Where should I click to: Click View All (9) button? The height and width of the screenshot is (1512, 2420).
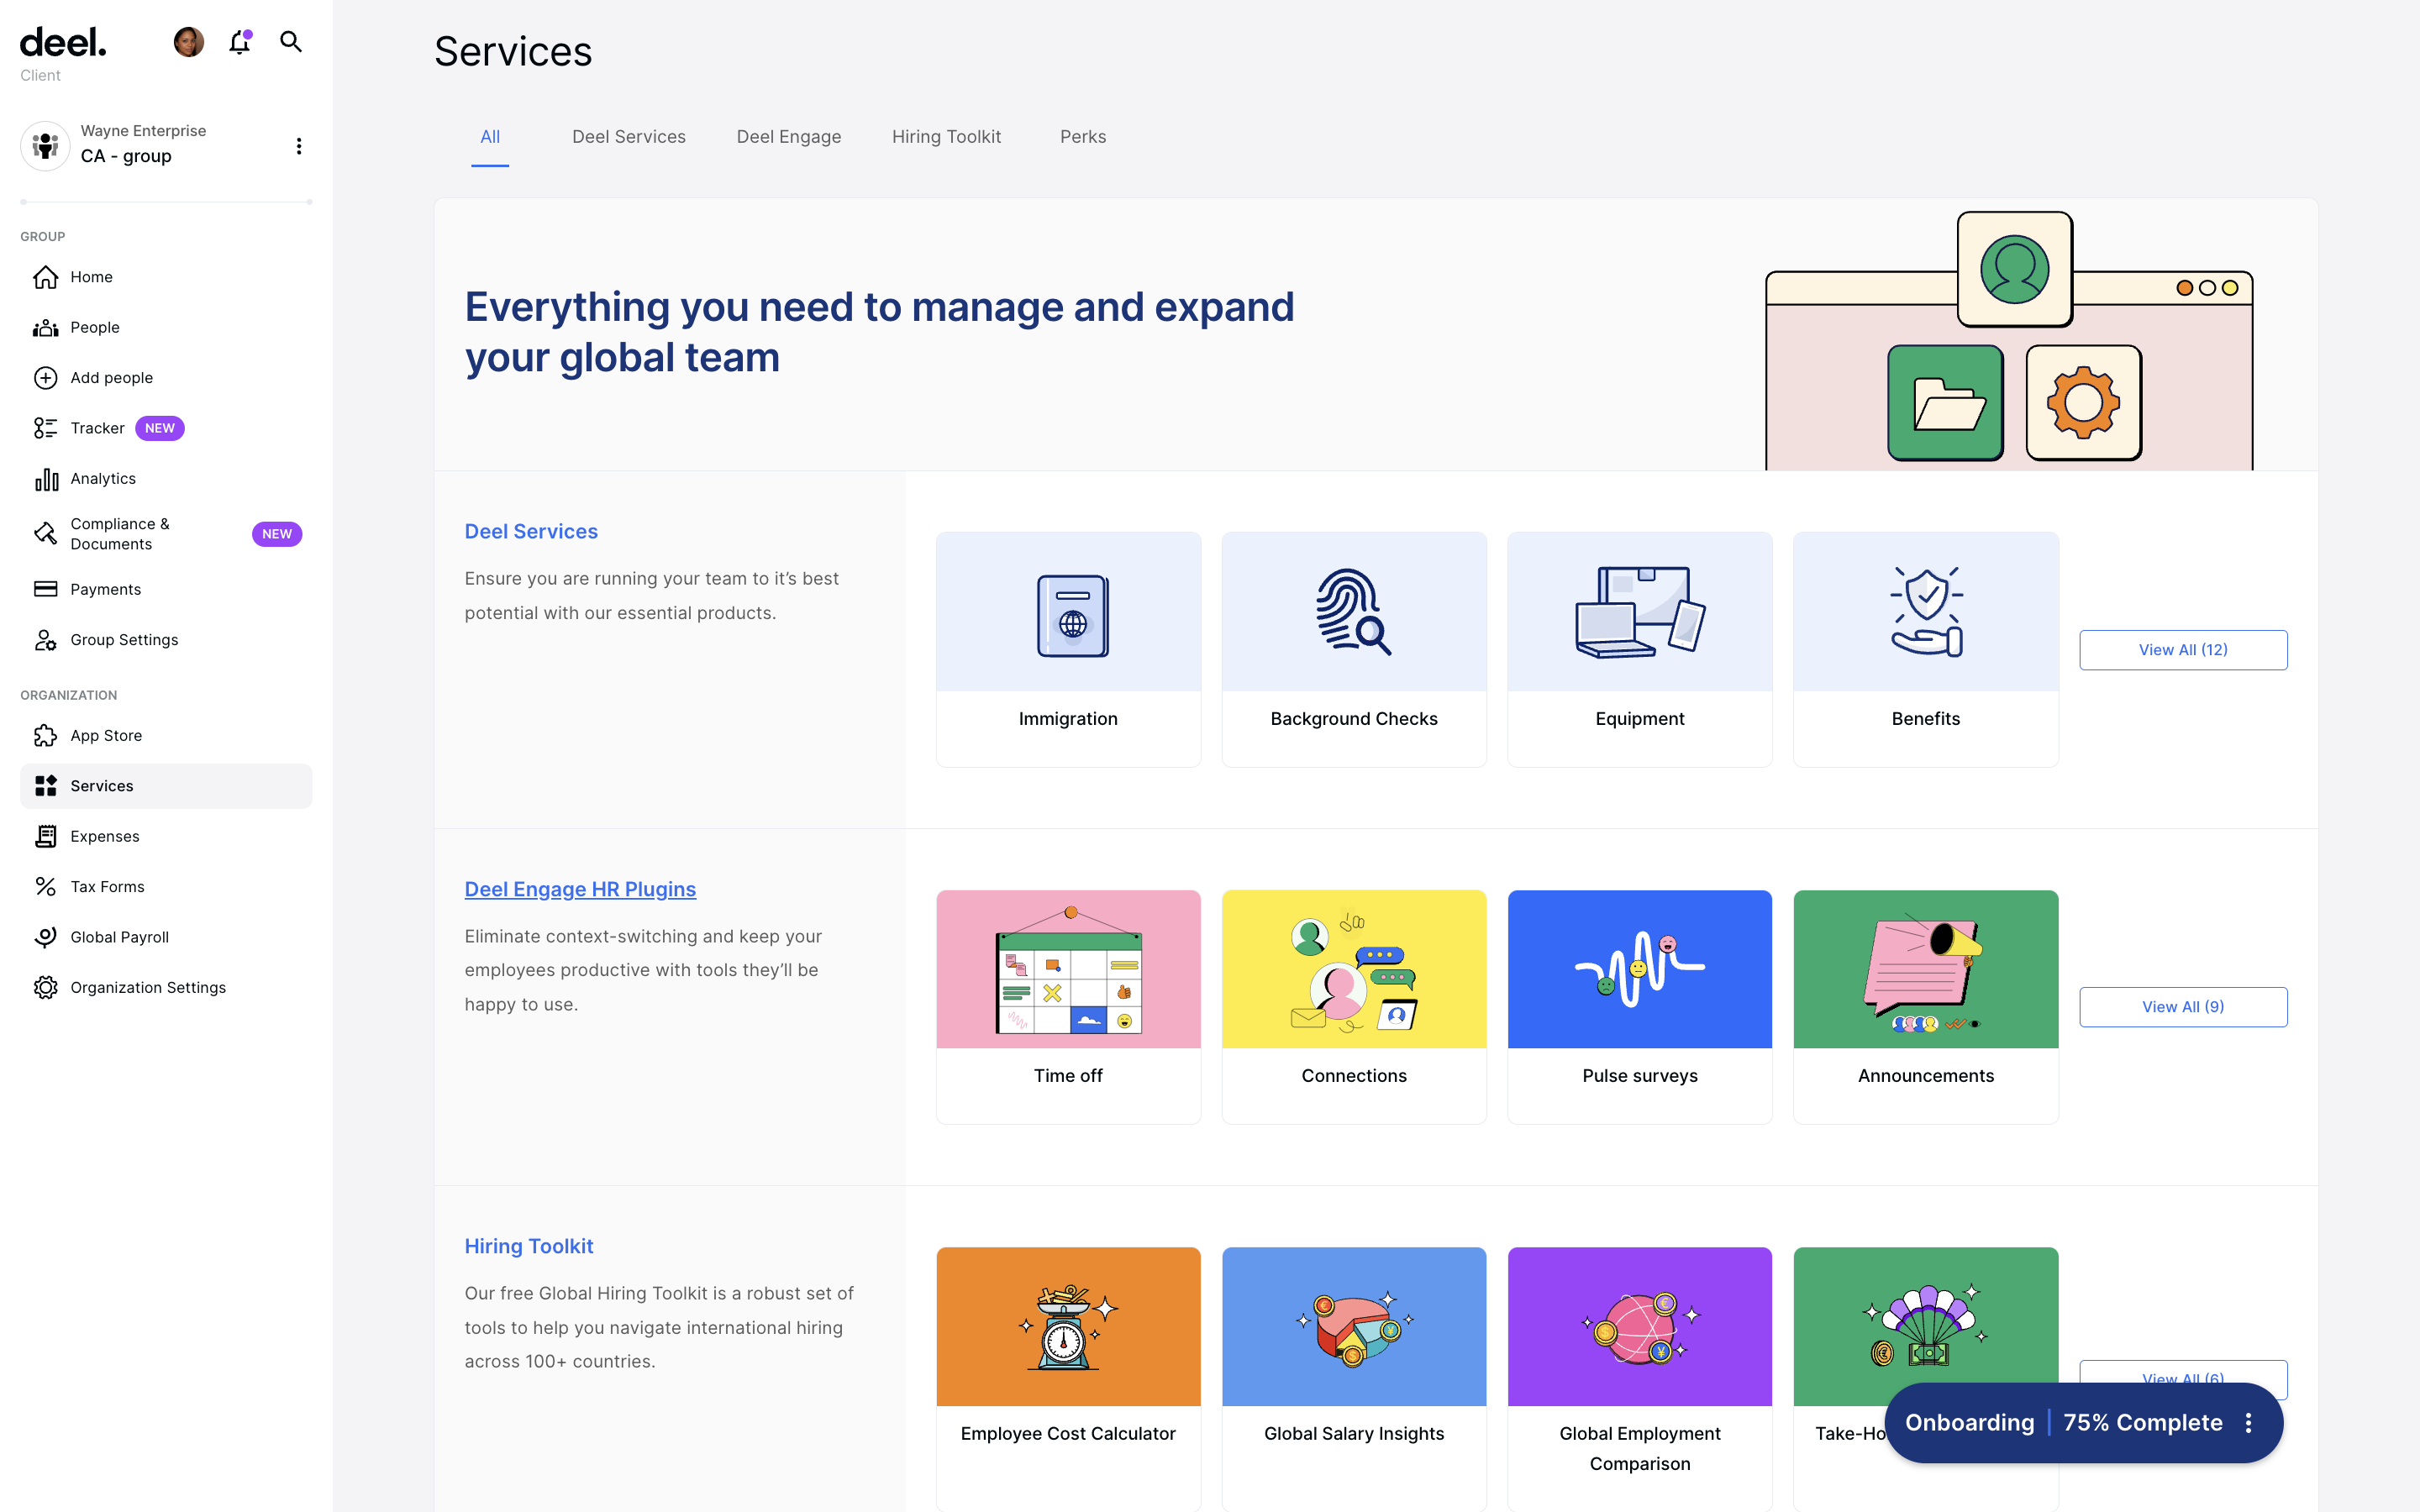(2182, 1007)
